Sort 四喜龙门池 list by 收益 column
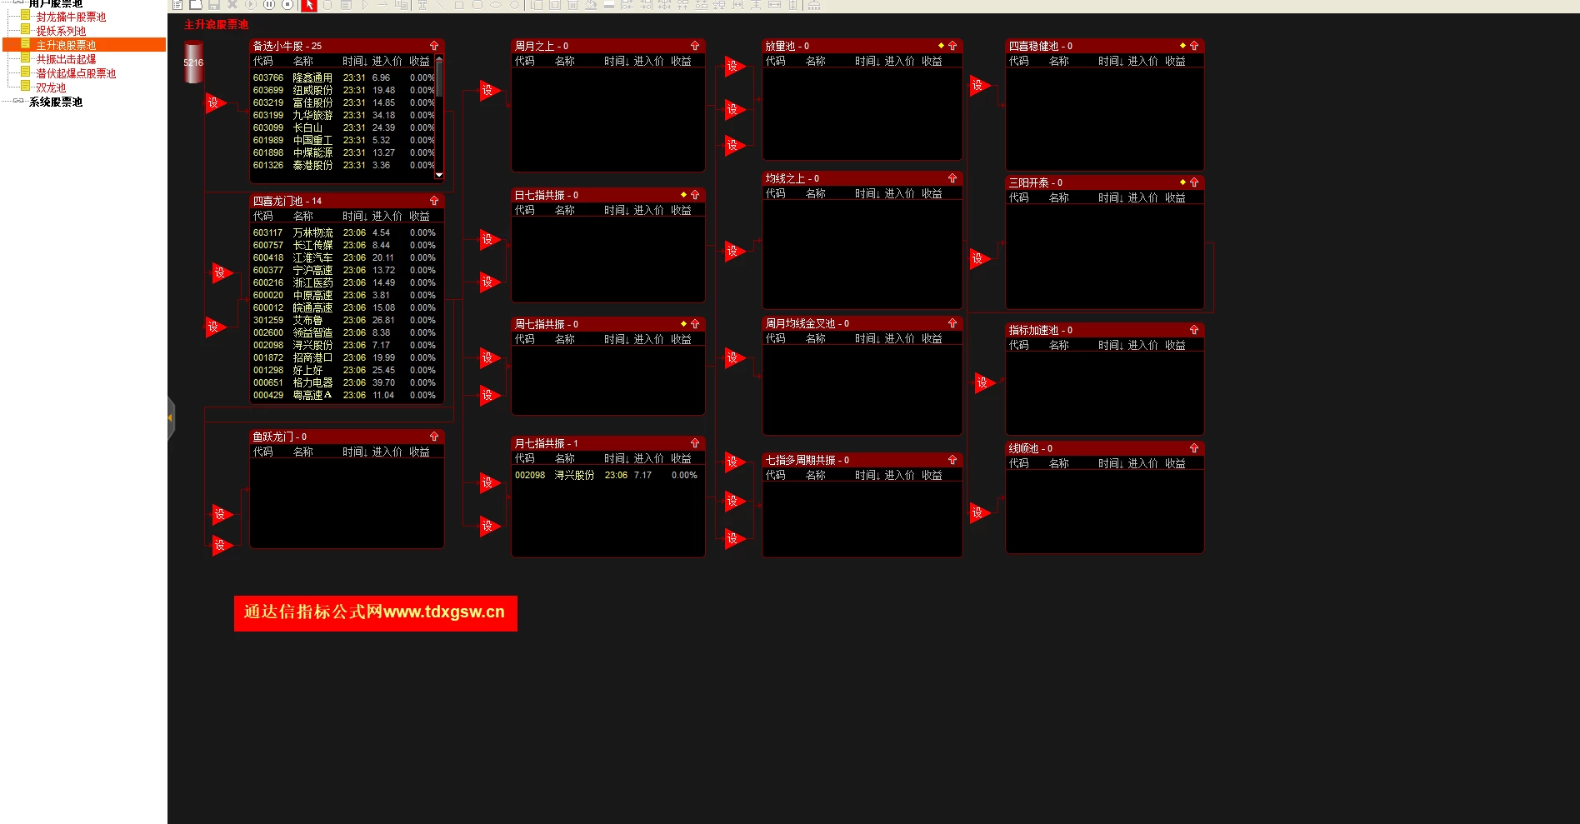Image resolution: width=1580 pixels, height=824 pixels. click(420, 216)
